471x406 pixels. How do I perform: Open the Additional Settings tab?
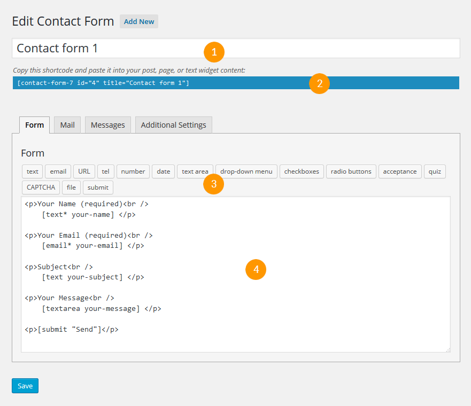pos(173,124)
